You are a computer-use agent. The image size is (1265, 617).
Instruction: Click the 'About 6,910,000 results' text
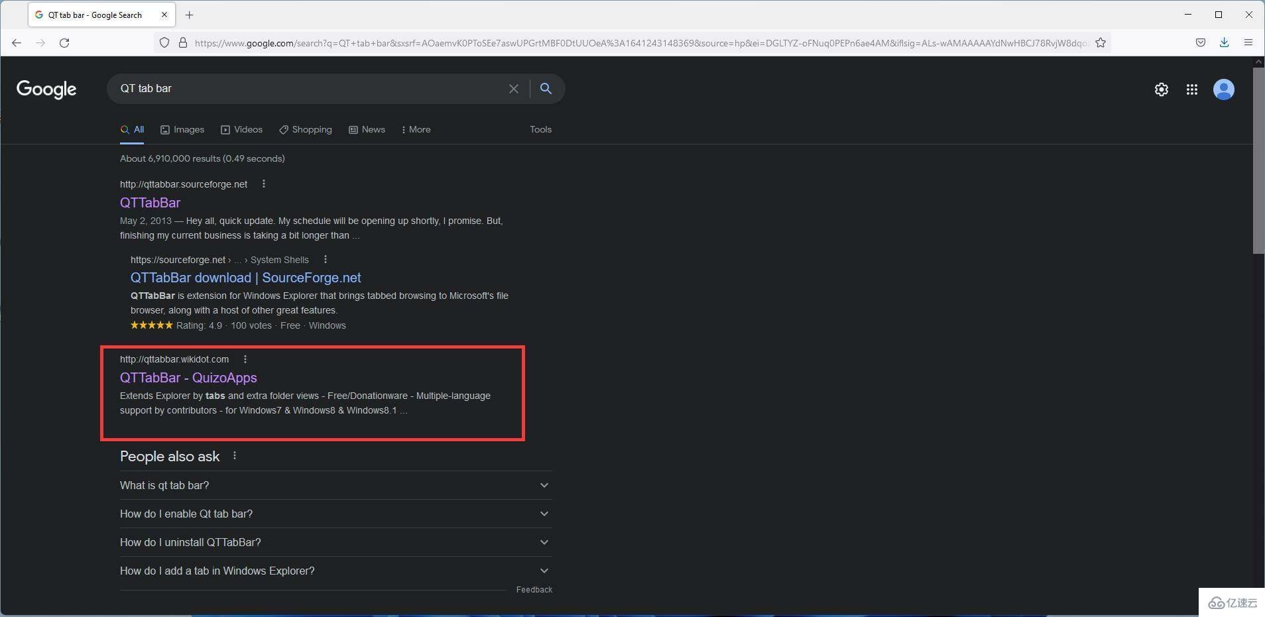click(202, 158)
